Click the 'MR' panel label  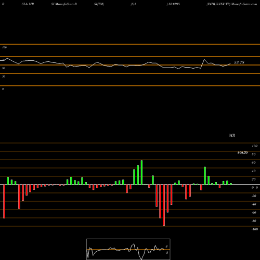[232, 135]
